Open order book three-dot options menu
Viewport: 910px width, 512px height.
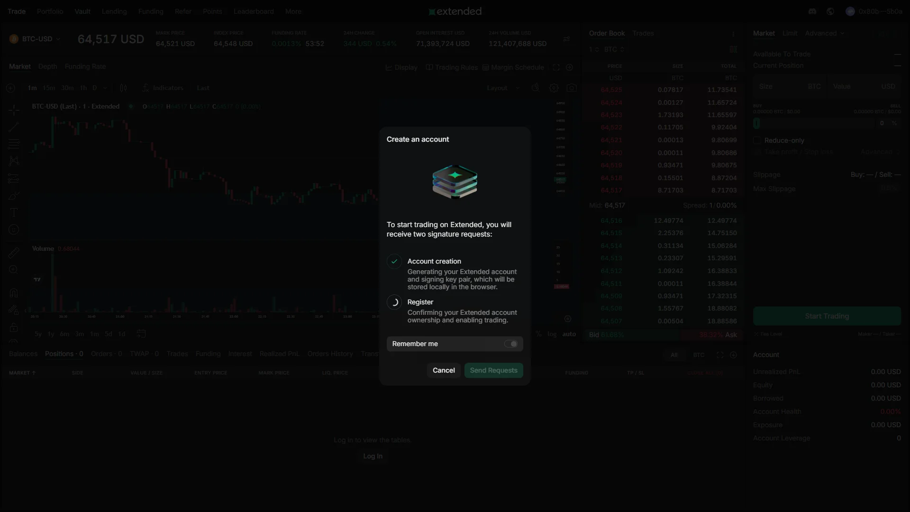pos(733,34)
